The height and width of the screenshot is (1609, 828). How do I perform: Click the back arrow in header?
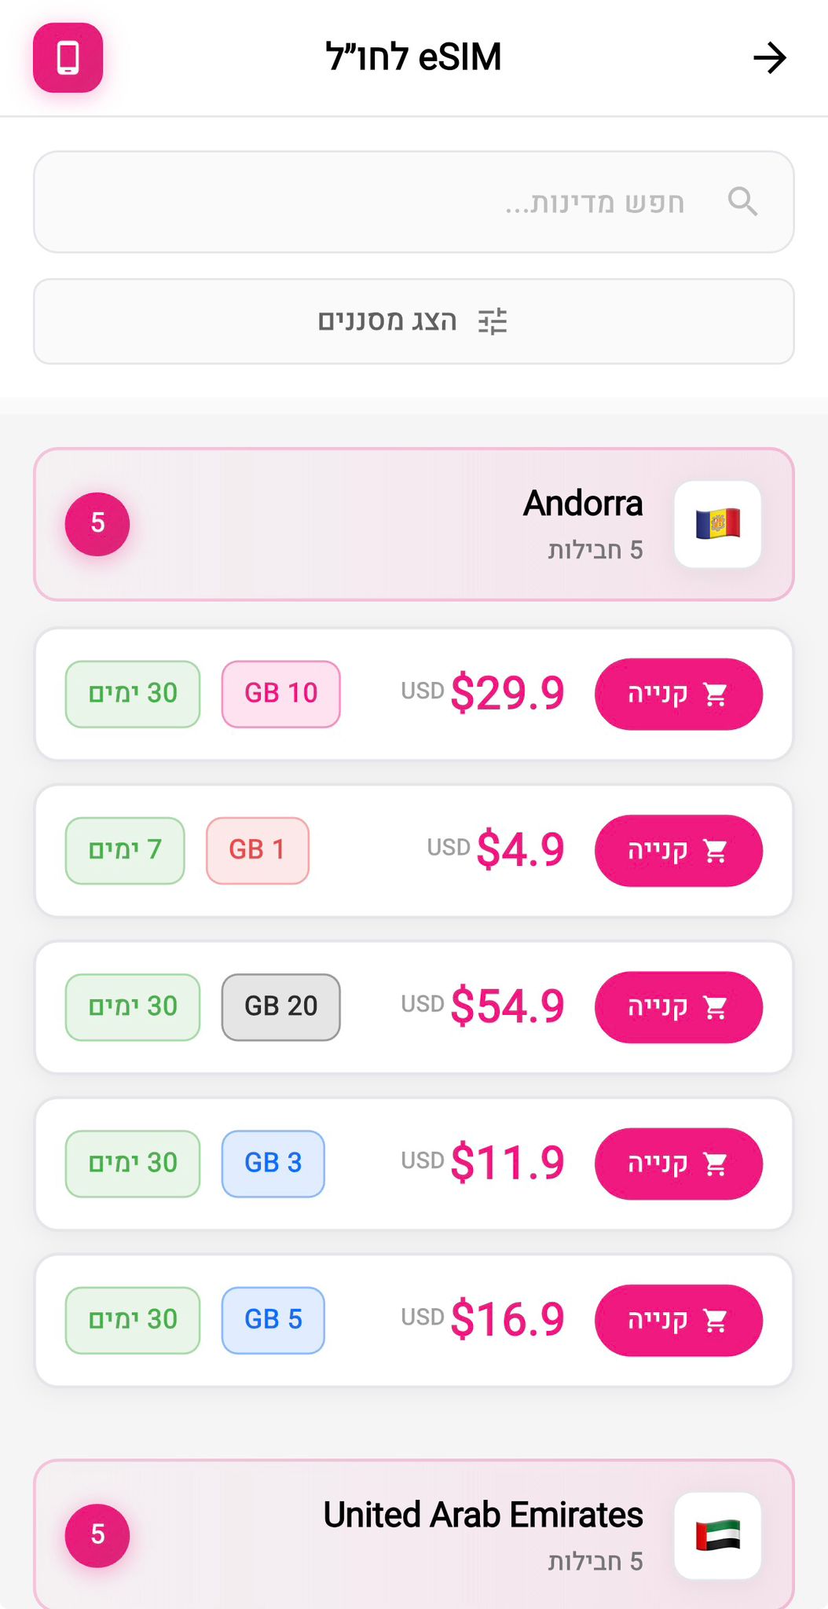(x=770, y=57)
